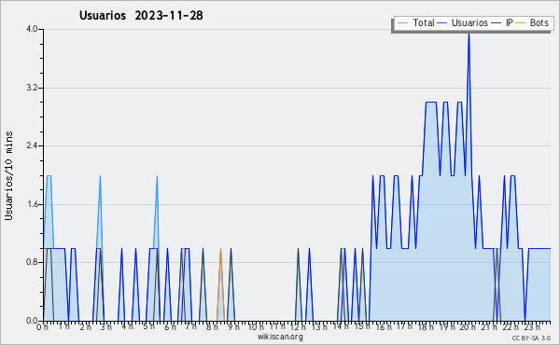560x345 pixels.
Task: Click the '20 h' x-axis label
Action: coord(468,327)
